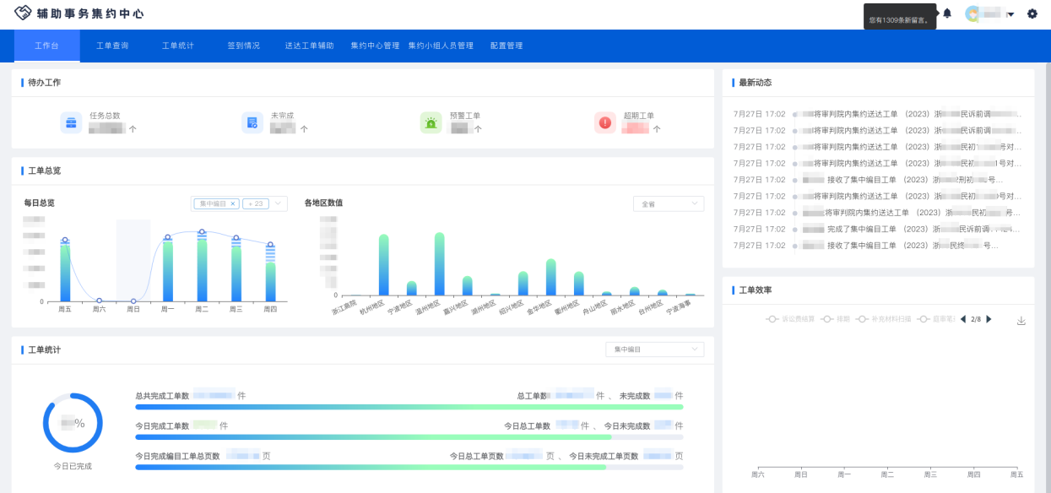Open the 签到情况 tab

244,46
